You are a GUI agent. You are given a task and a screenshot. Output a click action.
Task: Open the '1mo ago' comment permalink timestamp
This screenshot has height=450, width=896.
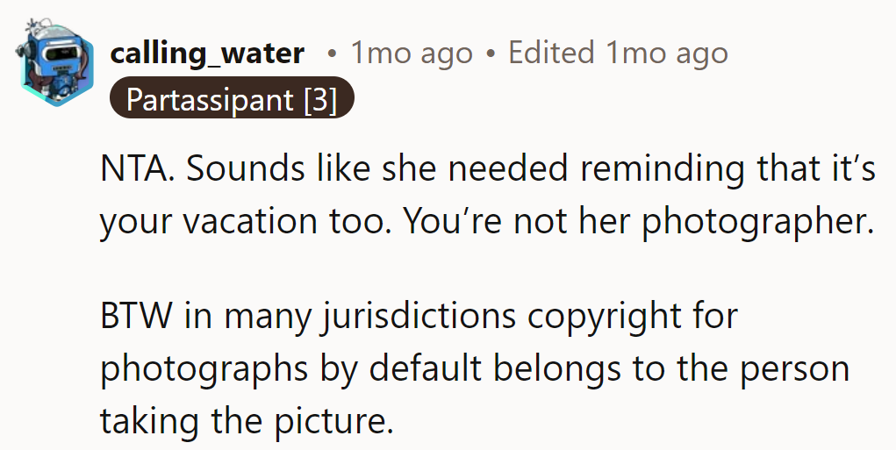click(411, 53)
